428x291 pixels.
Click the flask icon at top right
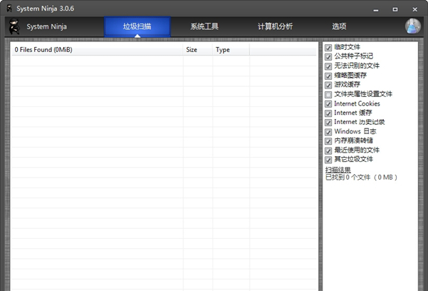click(413, 26)
